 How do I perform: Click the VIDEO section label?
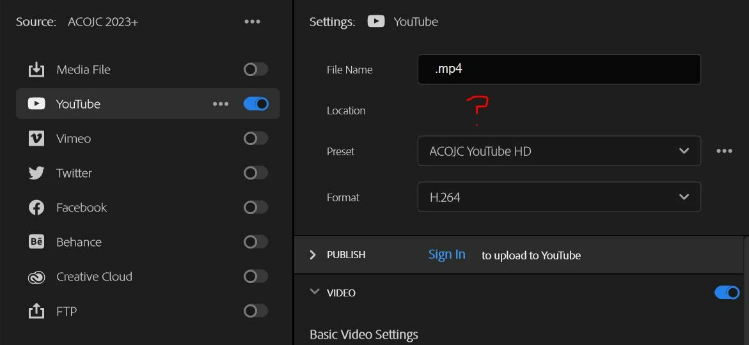tap(341, 293)
